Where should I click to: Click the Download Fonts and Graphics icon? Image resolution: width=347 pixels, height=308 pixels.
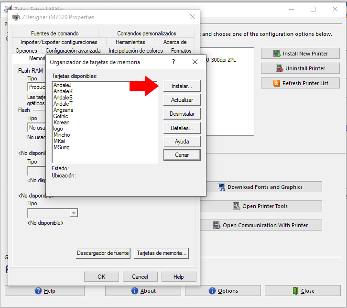pos(221,187)
